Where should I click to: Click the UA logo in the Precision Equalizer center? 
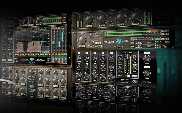point(32,86)
